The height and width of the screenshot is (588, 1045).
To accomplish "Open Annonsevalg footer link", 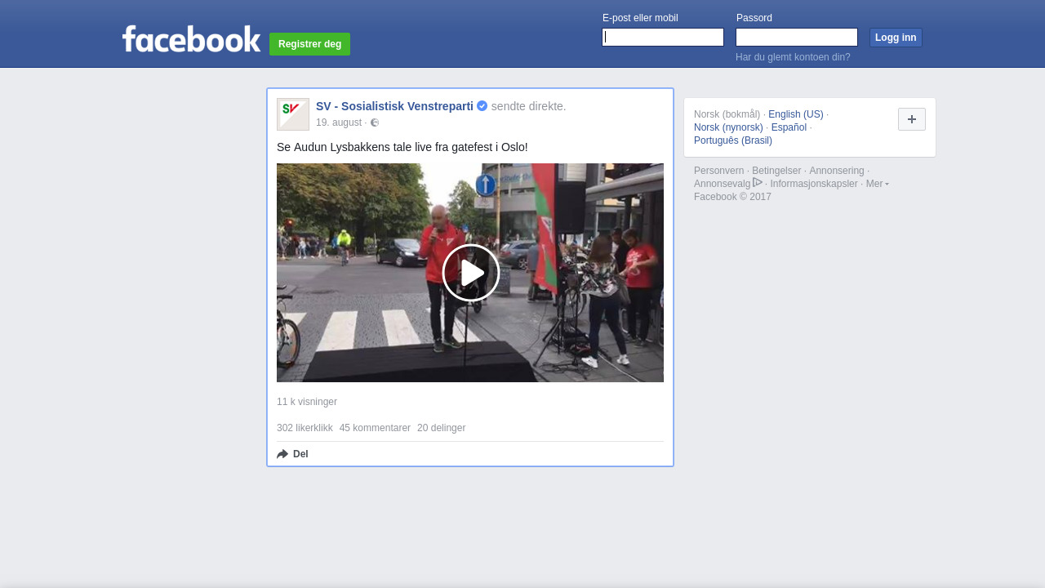I will [723, 184].
